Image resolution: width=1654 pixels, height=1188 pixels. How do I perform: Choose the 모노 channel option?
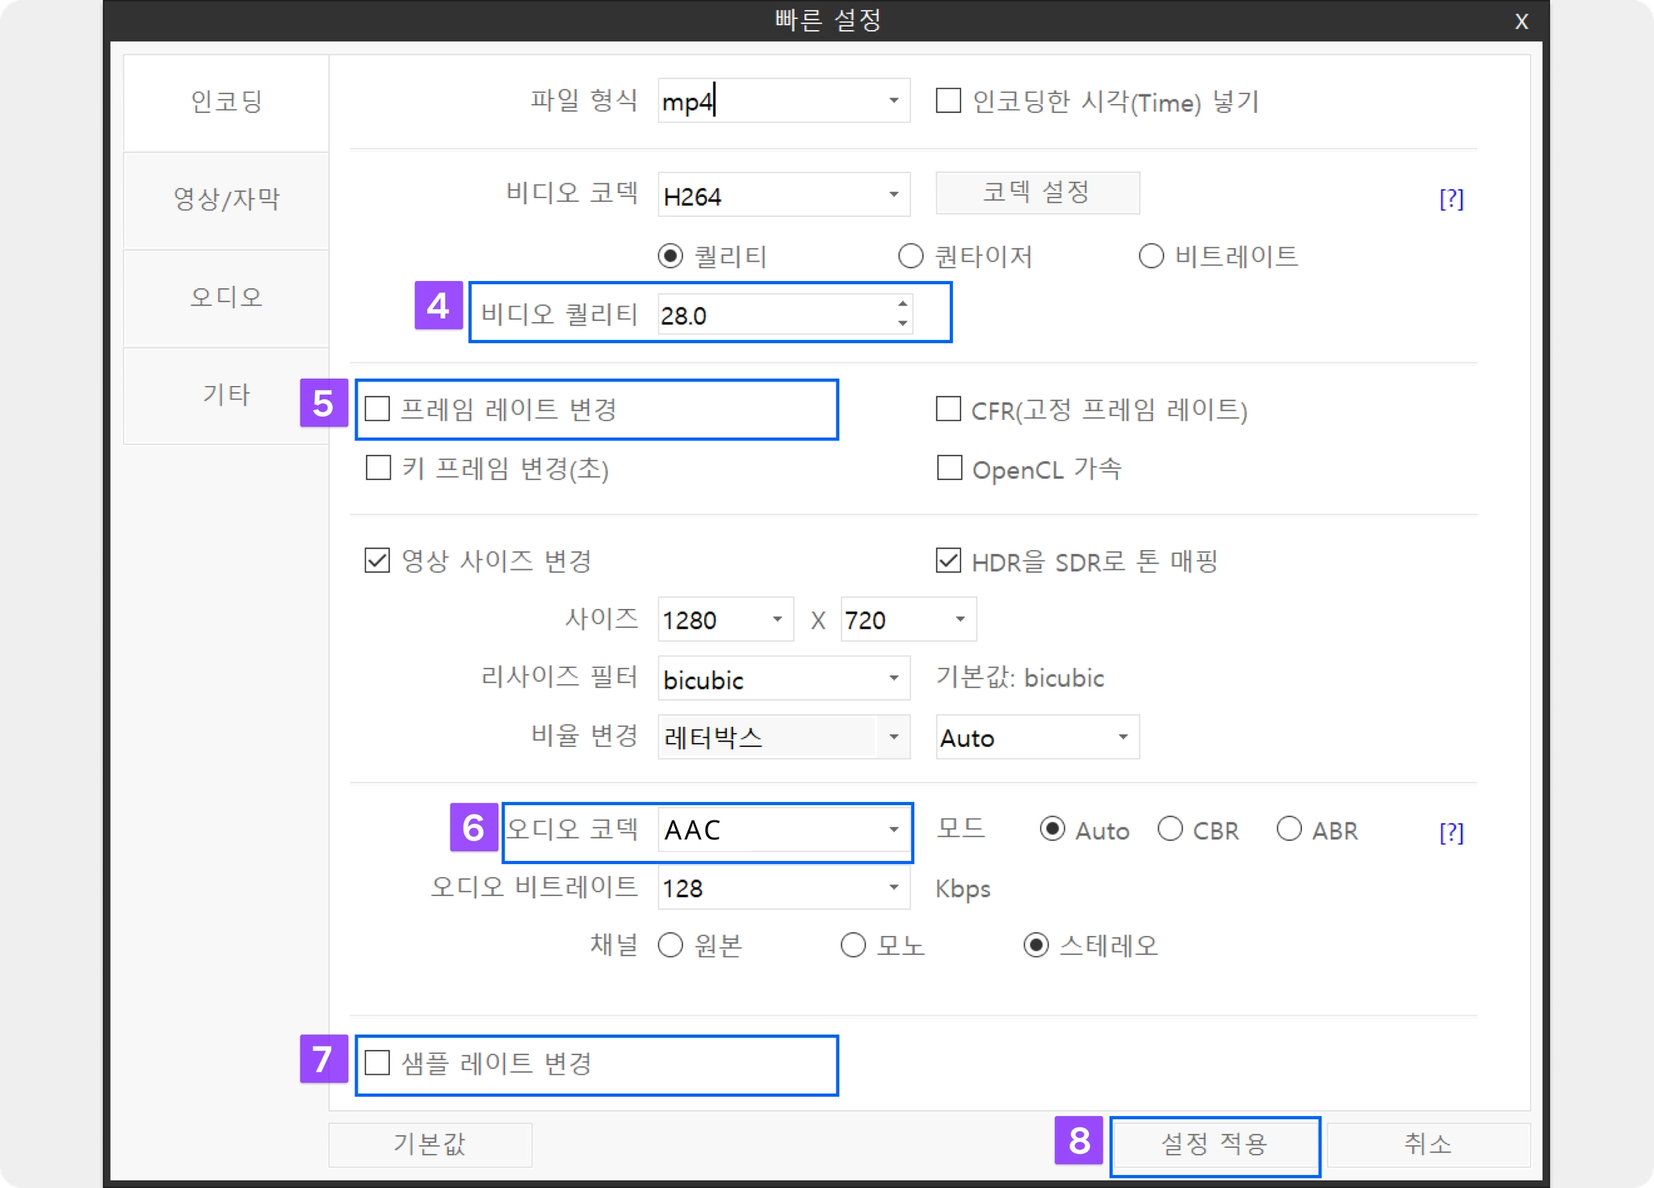point(853,945)
